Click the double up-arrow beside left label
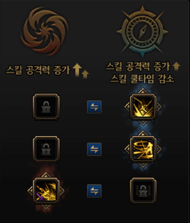The height and width of the screenshot is (223, 190). pos(81,71)
